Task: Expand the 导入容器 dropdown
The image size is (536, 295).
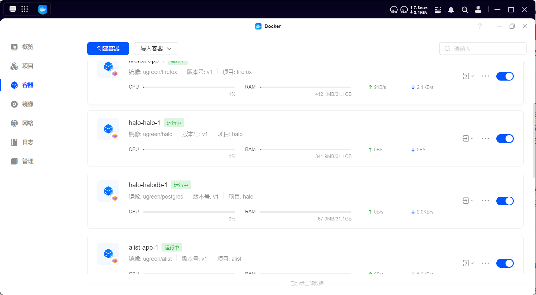Action: point(156,49)
